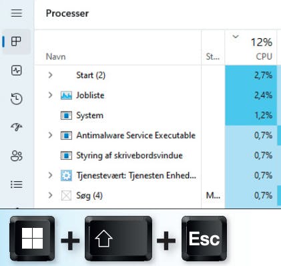Expand the Start (2) process group
281x266 pixels.
(x=51, y=75)
